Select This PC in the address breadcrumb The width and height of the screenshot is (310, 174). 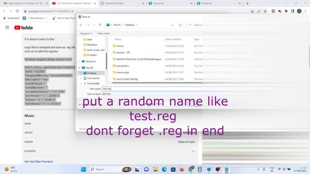(117, 25)
